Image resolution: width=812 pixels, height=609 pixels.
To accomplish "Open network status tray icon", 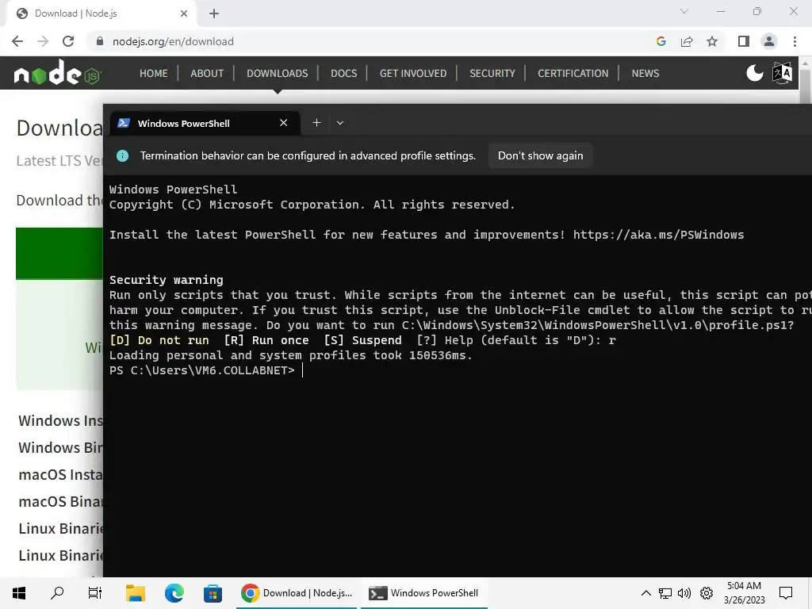I will (665, 593).
